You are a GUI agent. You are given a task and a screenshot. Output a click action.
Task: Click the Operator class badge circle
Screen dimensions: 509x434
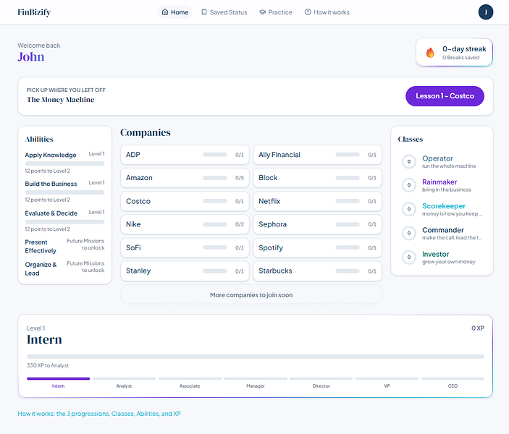pyautogui.click(x=409, y=161)
